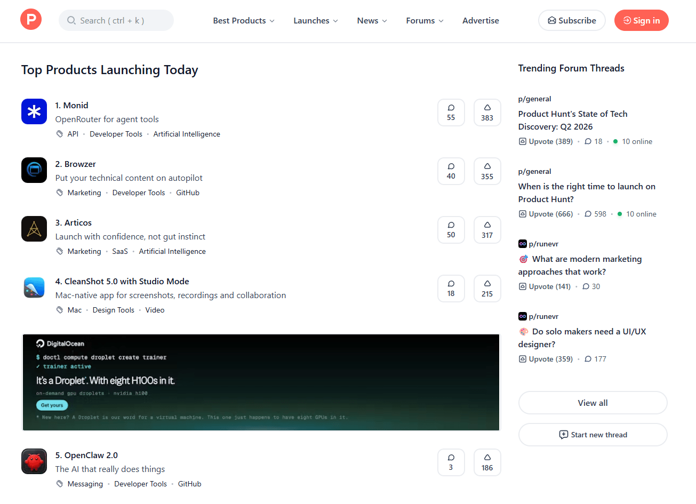Click View all forum threads

coord(593,403)
